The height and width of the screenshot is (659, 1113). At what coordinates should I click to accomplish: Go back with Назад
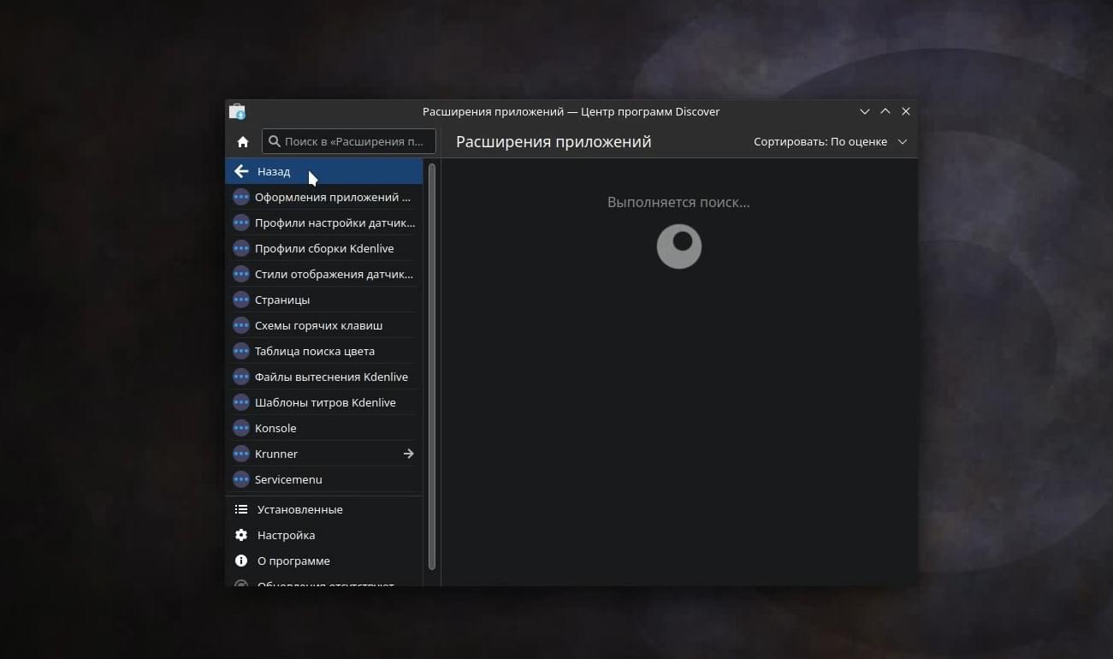pyautogui.click(x=324, y=171)
